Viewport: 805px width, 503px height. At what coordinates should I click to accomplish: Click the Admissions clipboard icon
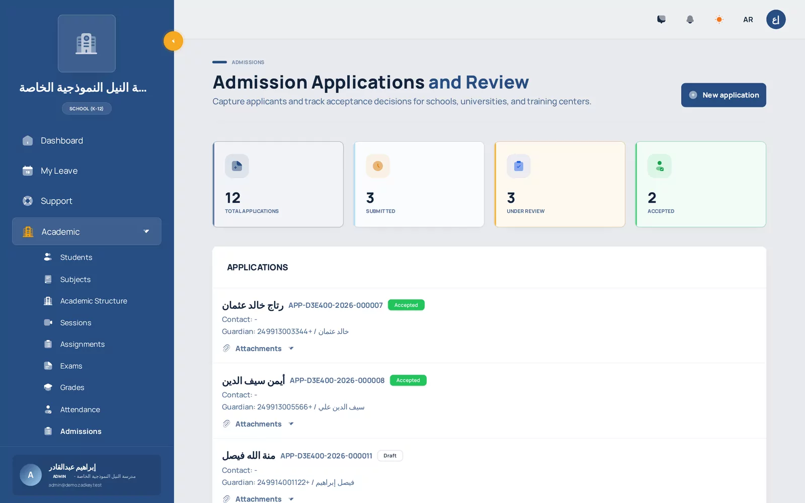[x=48, y=431]
